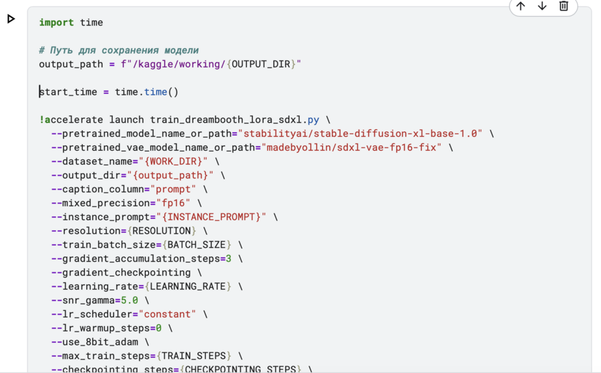
Task: Click the OUTPUT_DIR variable in output_path
Action: point(260,64)
